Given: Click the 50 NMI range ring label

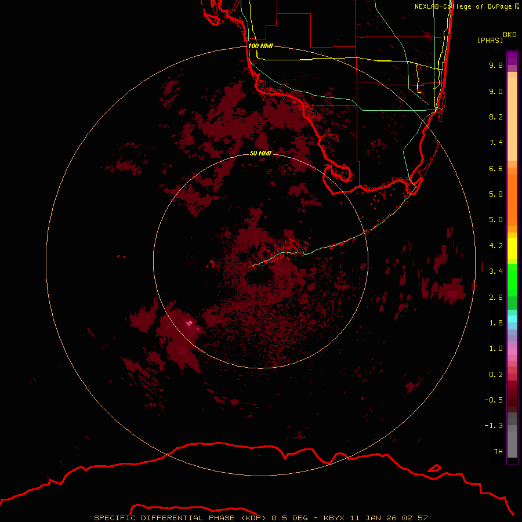Looking at the screenshot, I should tap(260, 153).
